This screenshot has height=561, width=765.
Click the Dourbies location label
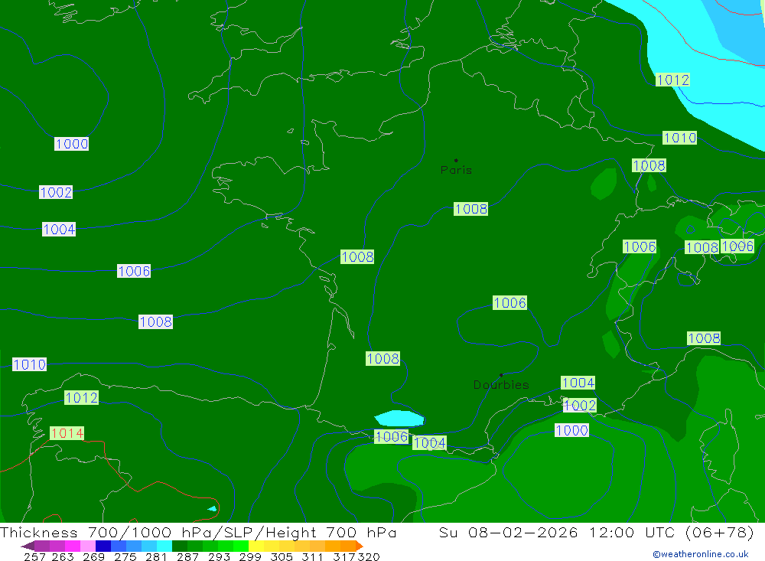pos(501,385)
